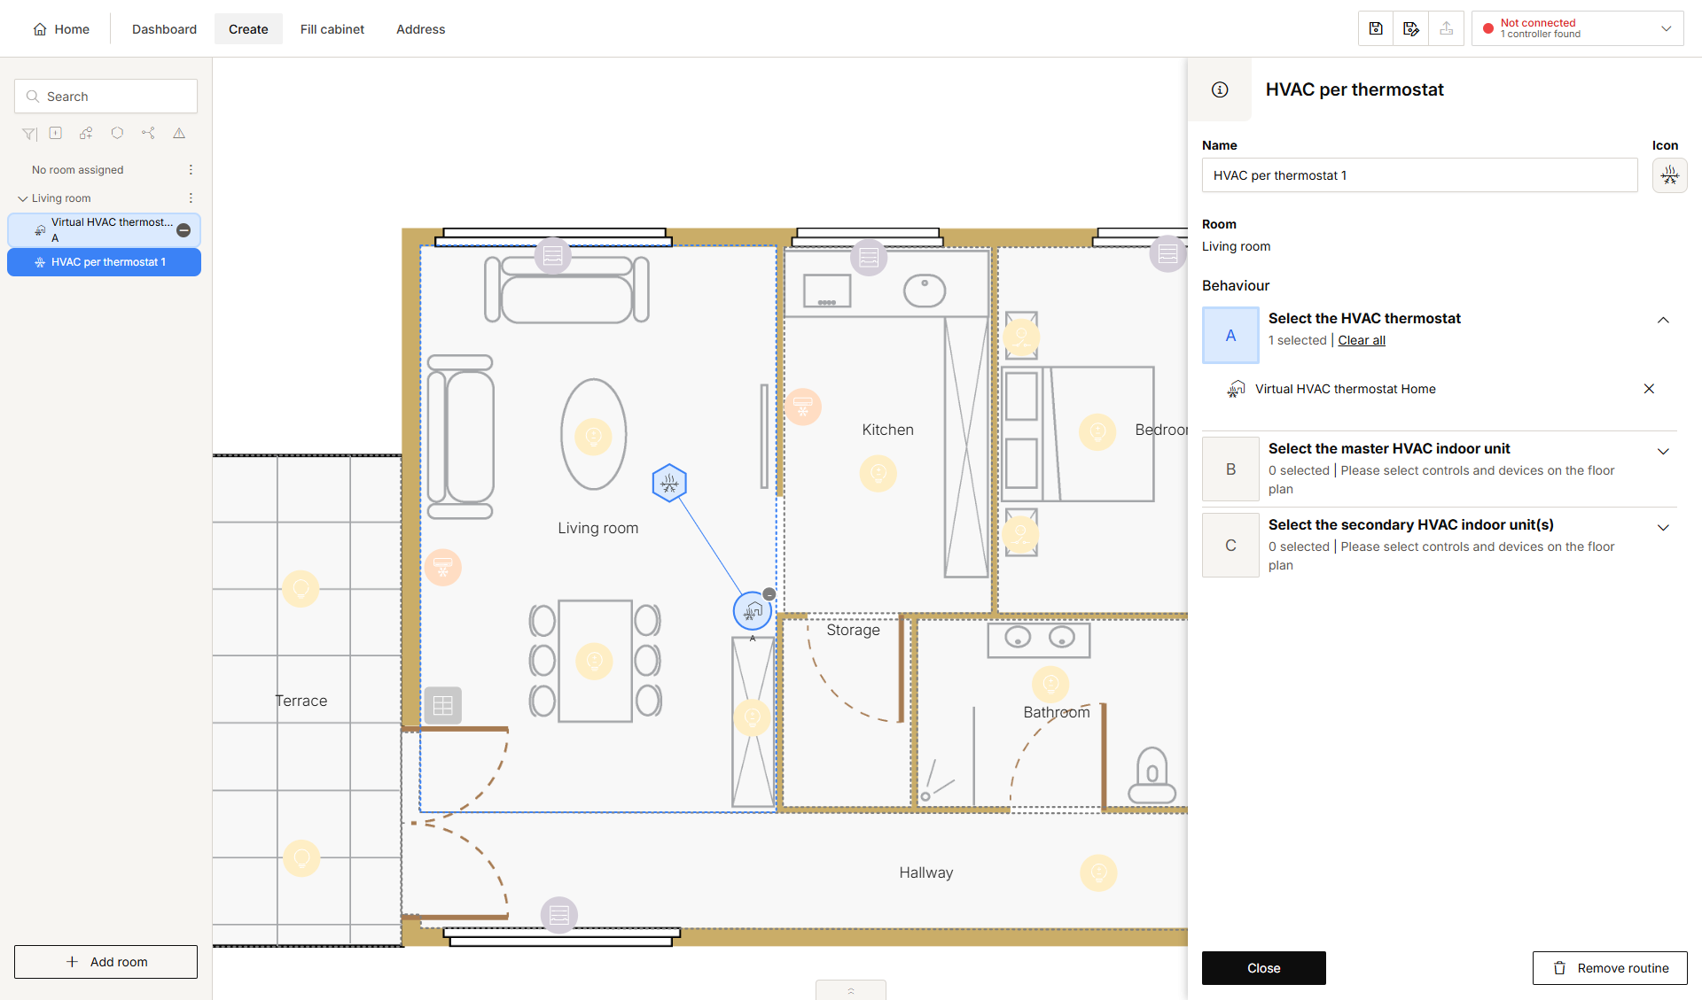Remove Virtual HVAC thermostat Home with X
The height and width of the screenshot is (1000, 1702).
(x=1649, y=389)
